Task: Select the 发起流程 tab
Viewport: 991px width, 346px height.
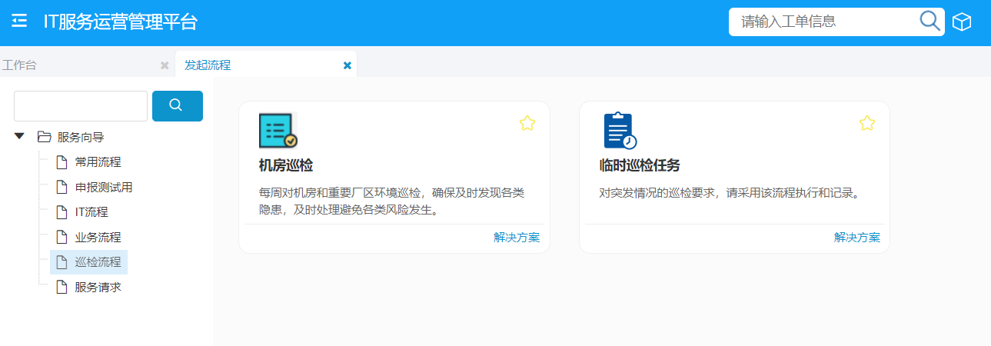Action: coord(208,65)
